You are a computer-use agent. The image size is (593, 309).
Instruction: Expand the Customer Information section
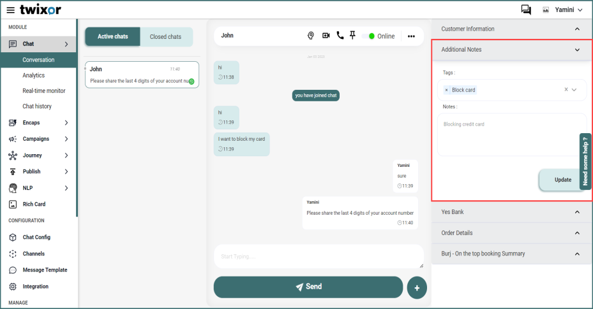click(577, 29)
